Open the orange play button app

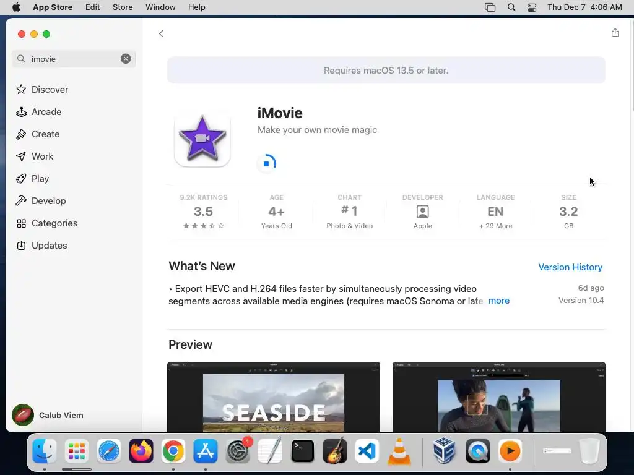[x=510, y=451]
